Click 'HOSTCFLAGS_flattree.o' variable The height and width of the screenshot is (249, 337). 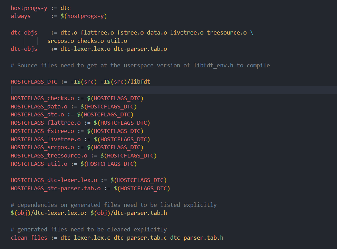coord(46,123)
